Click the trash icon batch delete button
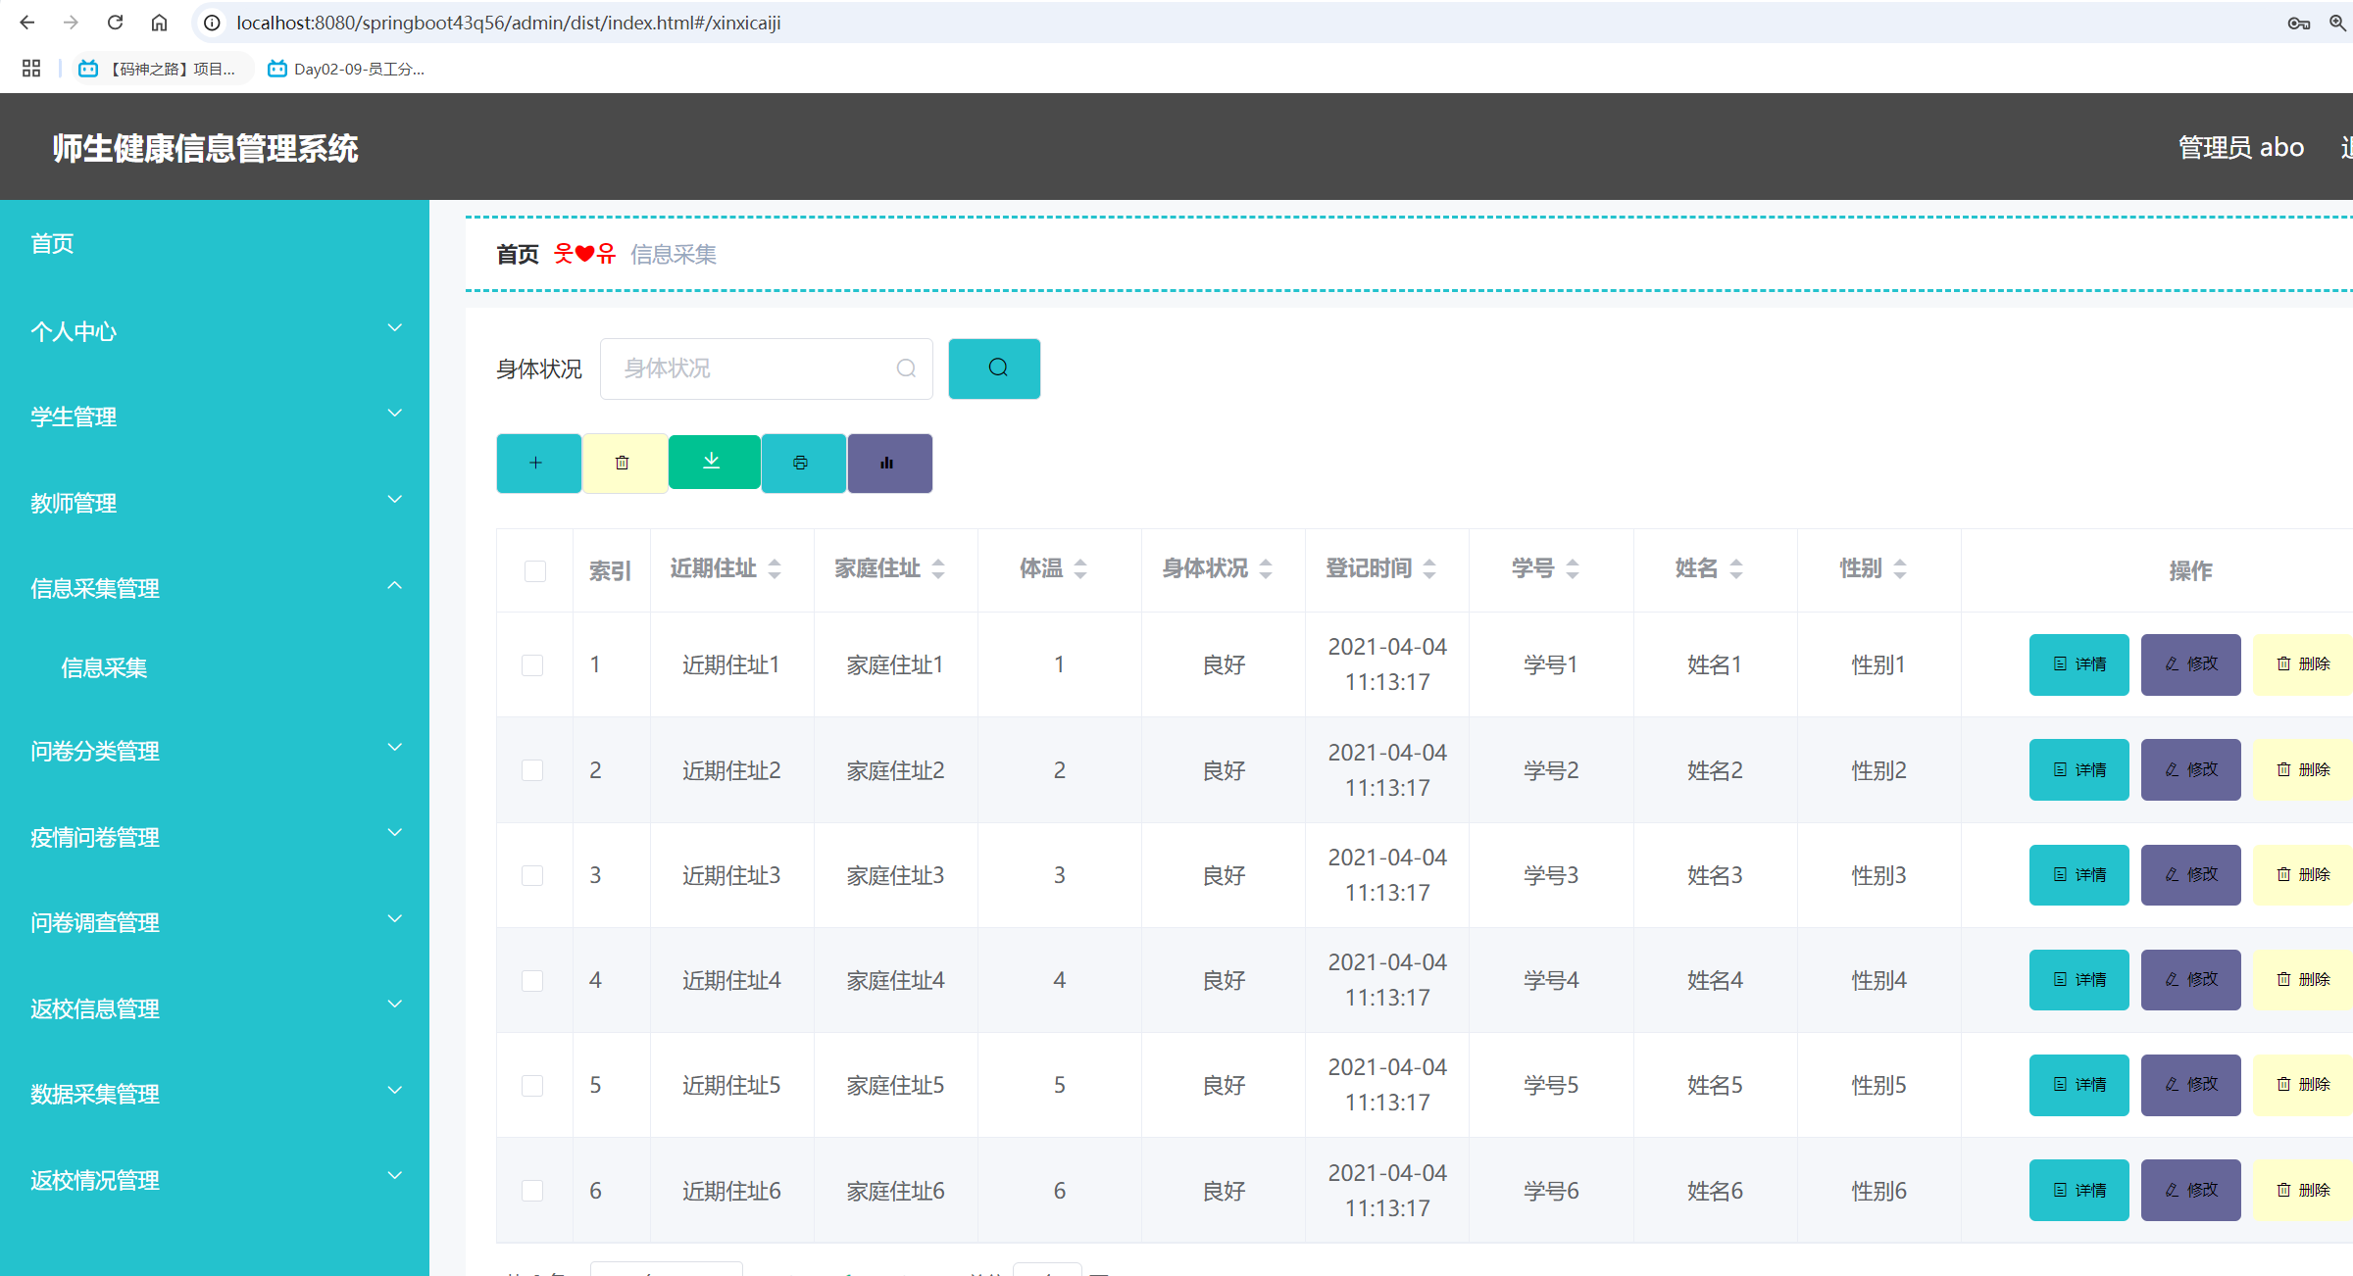The image size is (2353, 1276). (x=624, y=464)
